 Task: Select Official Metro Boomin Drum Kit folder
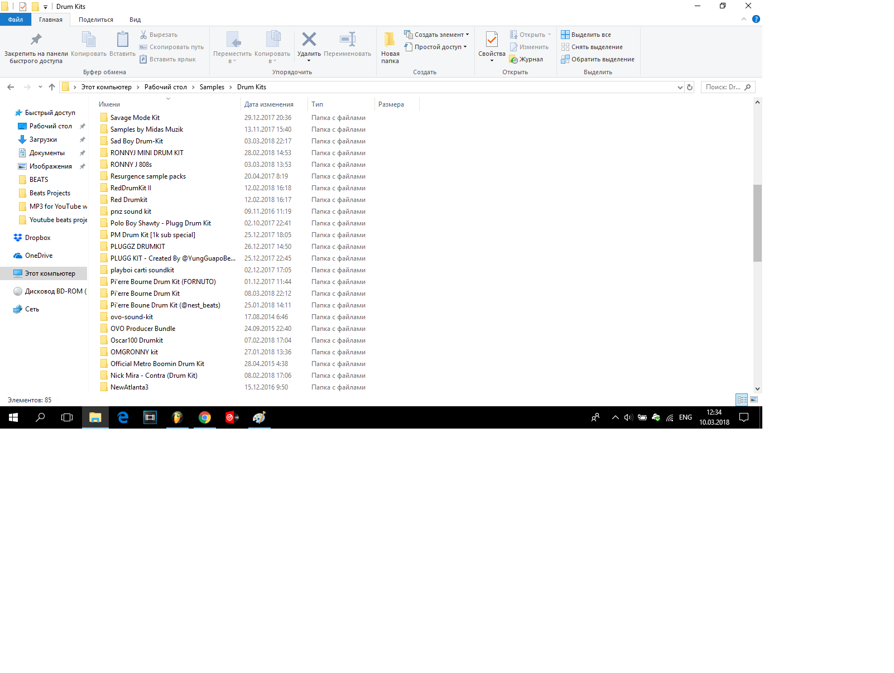(x=157, y=364)
